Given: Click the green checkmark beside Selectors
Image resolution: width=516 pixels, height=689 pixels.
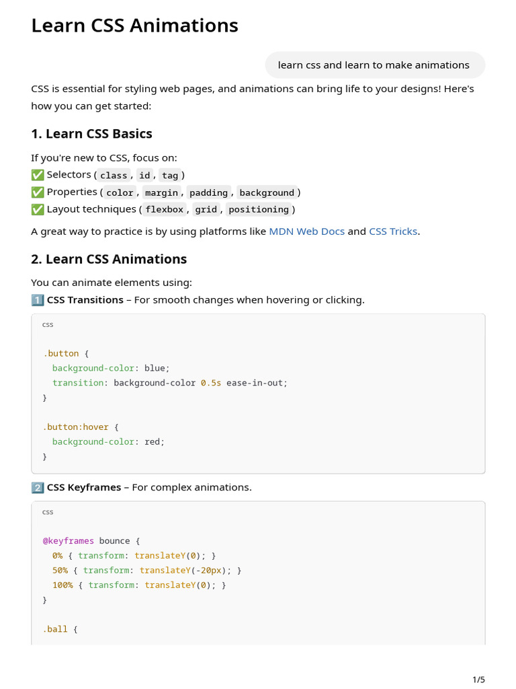Looking at the screenshot, I should coord(38,175).
